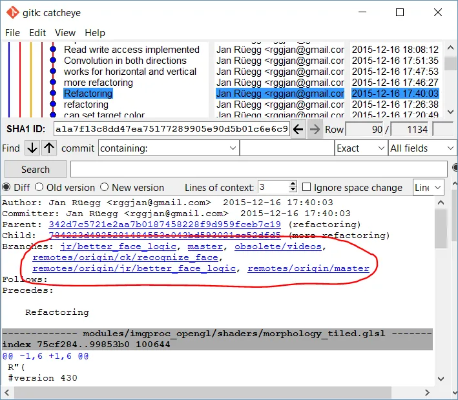The image size is (458, 400).
Task: Follow the jr/better_face_logic branch link
Action: (118, 246)
